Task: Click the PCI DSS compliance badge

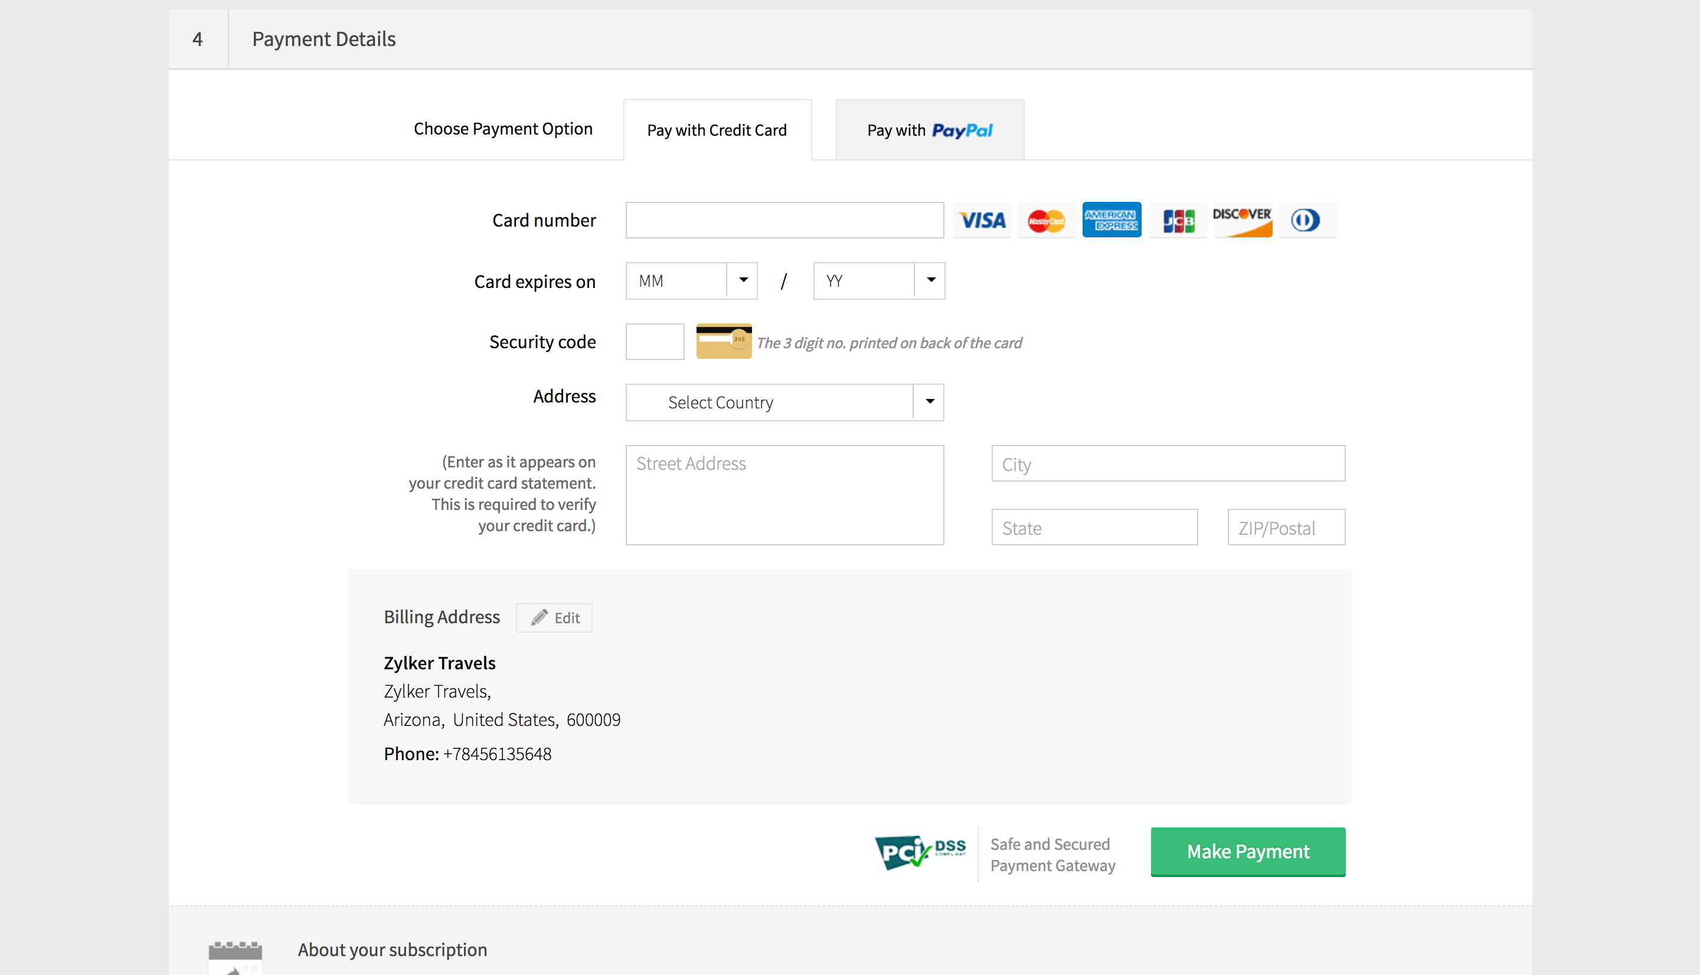Action: tap(920, 852)
